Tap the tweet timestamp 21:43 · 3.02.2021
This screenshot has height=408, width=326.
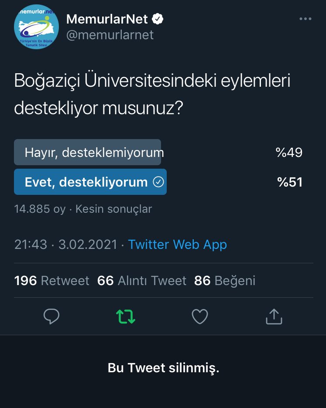click(66, 245)
